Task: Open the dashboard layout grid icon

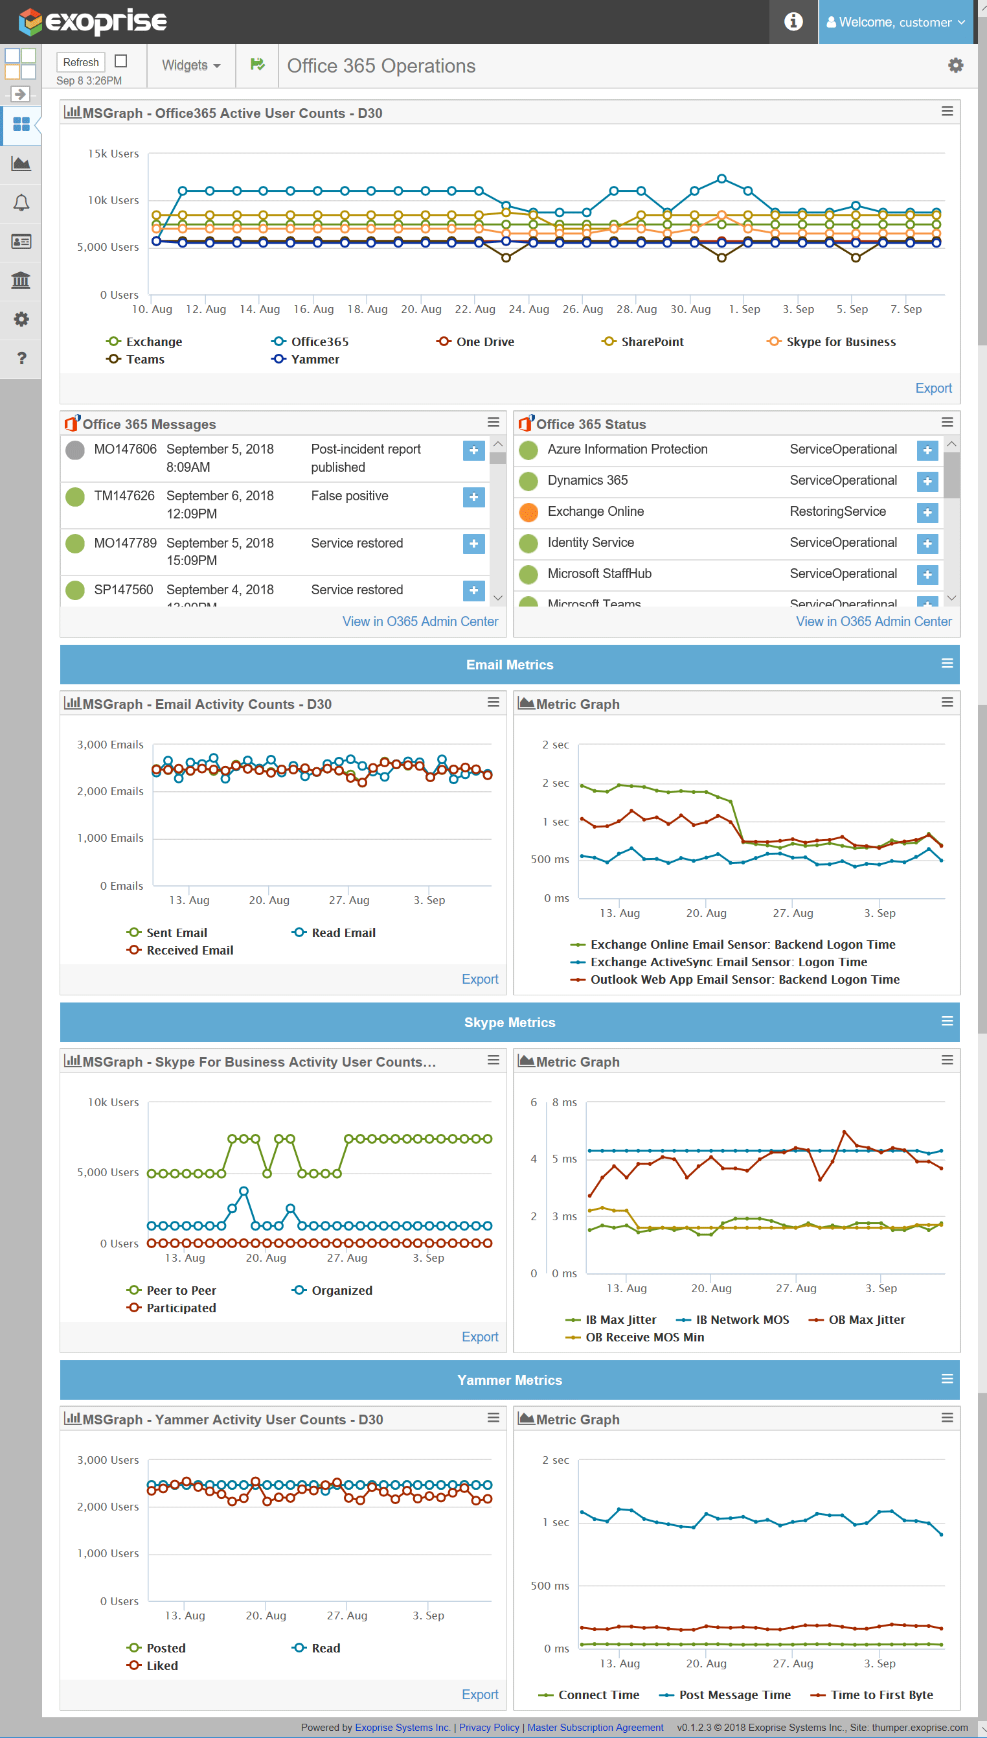Action: (x=20, y=64)
